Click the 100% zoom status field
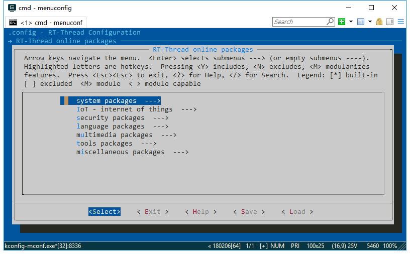The width and height of the screenshot is (410, 254). click(390, 246)
